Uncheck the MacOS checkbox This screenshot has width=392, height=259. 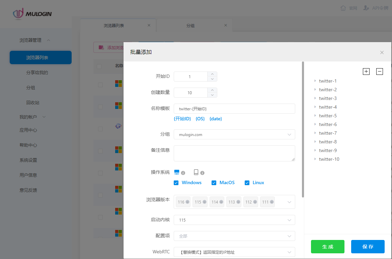[x=214, y=183]
